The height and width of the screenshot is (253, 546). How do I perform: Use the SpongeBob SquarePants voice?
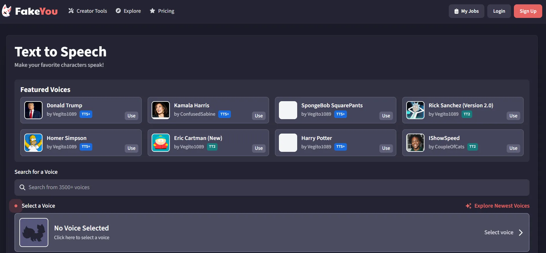coord(386,116)
